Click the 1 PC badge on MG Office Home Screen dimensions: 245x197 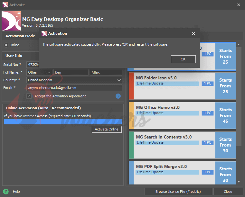208,113
